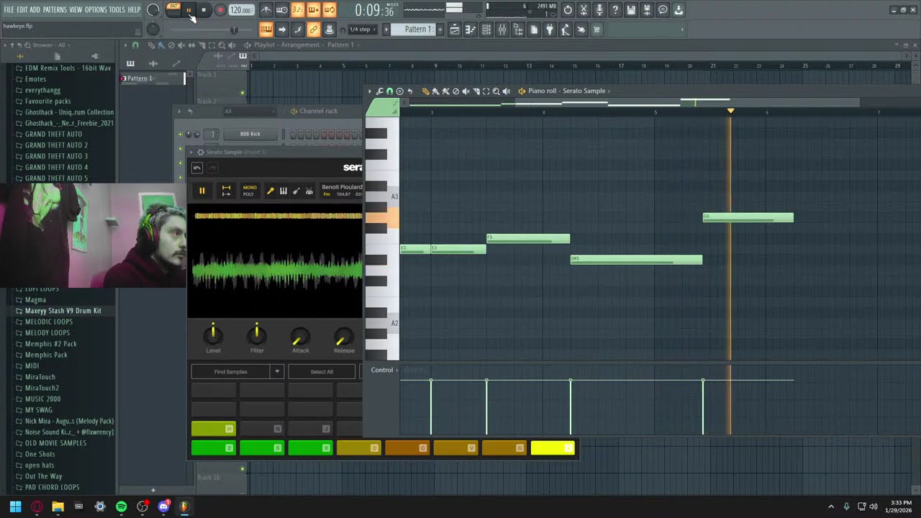Click the microphone one-click recording icon

[599, 10]
